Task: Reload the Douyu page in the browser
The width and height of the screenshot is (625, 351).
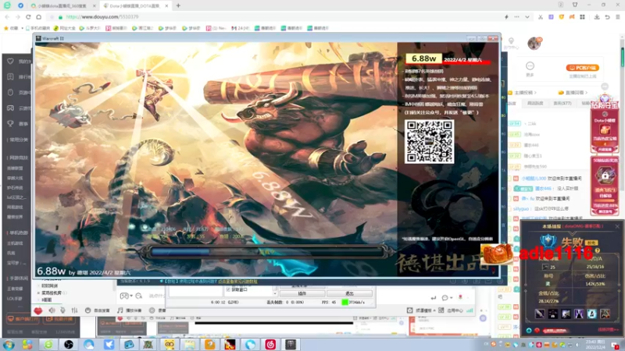Action: (x=28, y=16)
